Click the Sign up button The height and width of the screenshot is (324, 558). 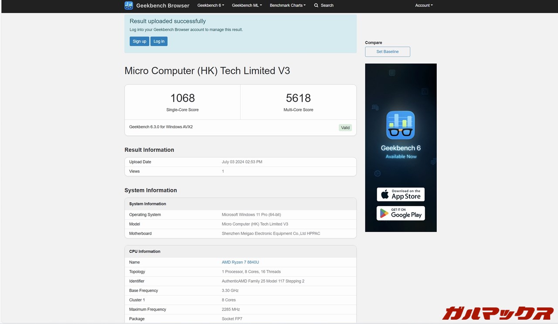tap(139, 41)
